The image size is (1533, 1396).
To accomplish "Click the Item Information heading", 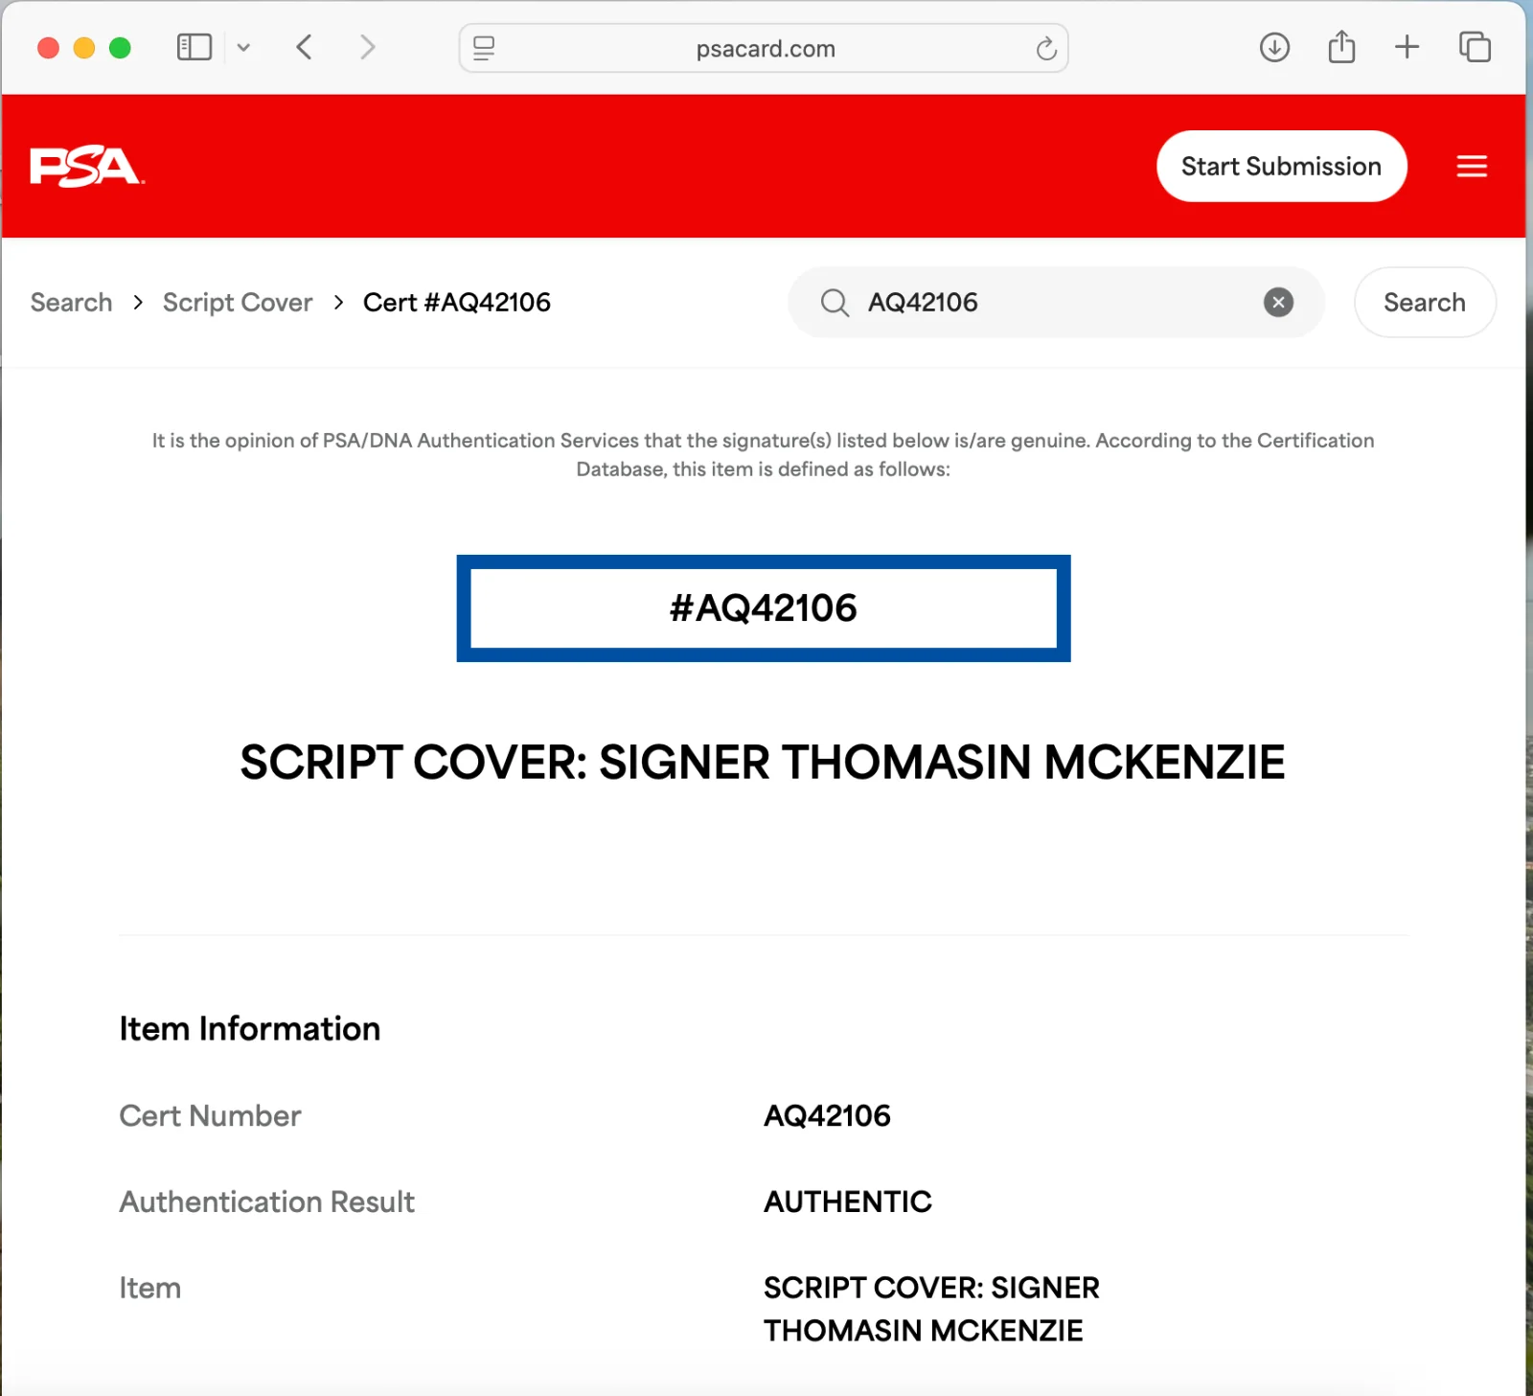I will (x=250, y=1029).
